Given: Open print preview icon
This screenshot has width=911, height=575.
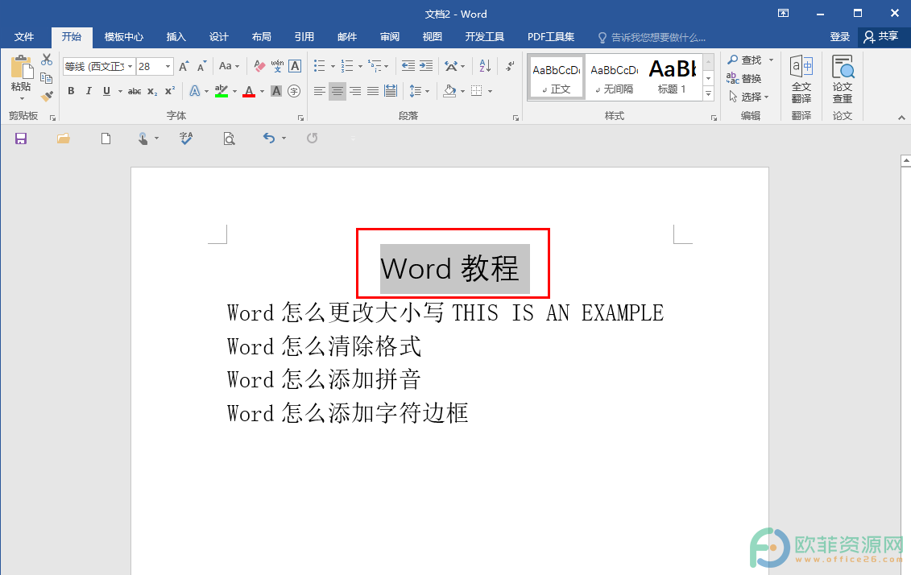Looking at the screenshot, I should pyautogui.click(x=229, y=139).
